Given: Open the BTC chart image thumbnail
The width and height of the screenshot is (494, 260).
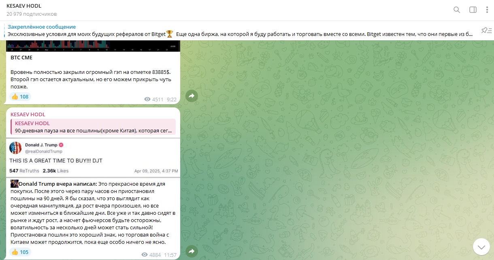Looking at the screenshot, I should tap(94, 46).
